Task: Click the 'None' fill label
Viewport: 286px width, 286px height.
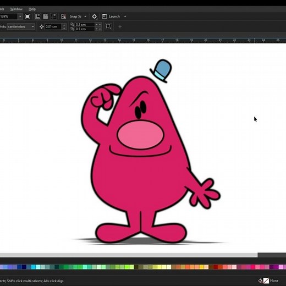Action: 274,280
